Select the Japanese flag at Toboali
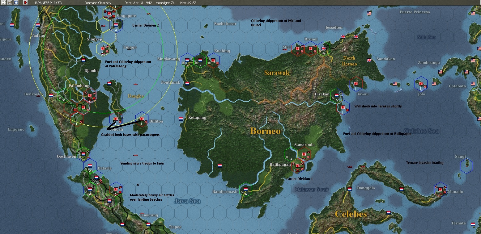The image size is (481, 234). coord(116,119)
